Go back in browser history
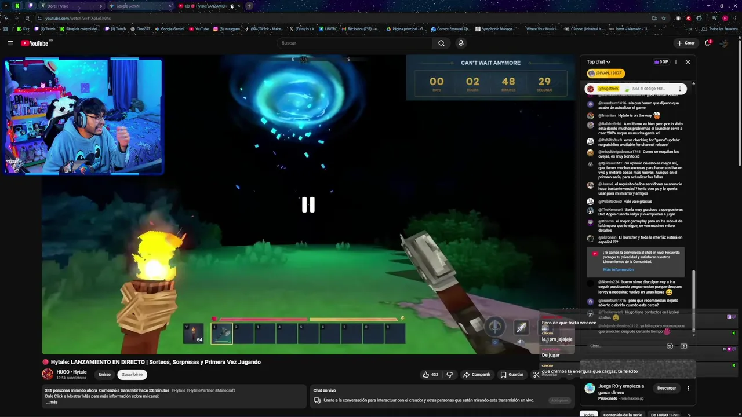 pos(6,18)
